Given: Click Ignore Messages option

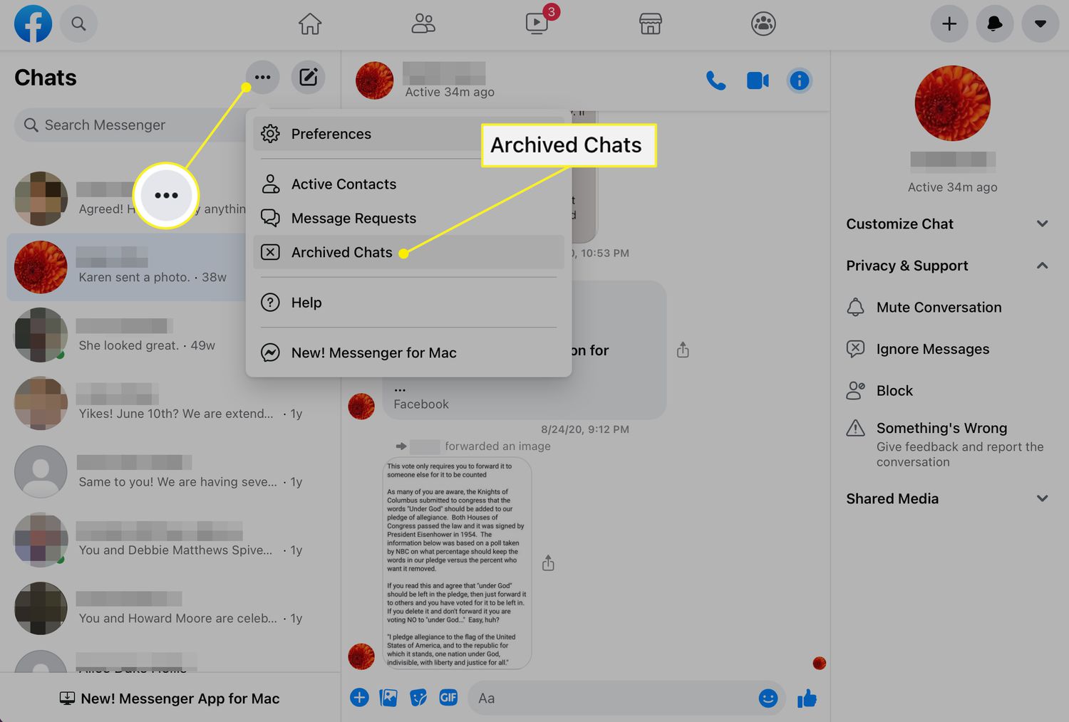Looking at the screenshot, I should point(947,349).
